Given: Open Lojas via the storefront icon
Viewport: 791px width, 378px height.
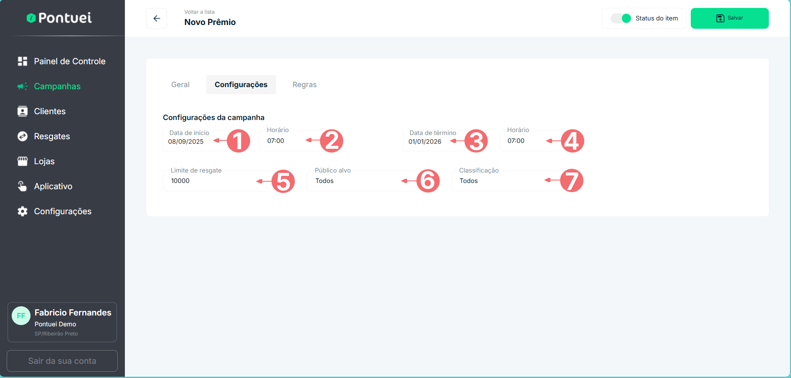Looking at the screenshot, I should tap(23, 161).
